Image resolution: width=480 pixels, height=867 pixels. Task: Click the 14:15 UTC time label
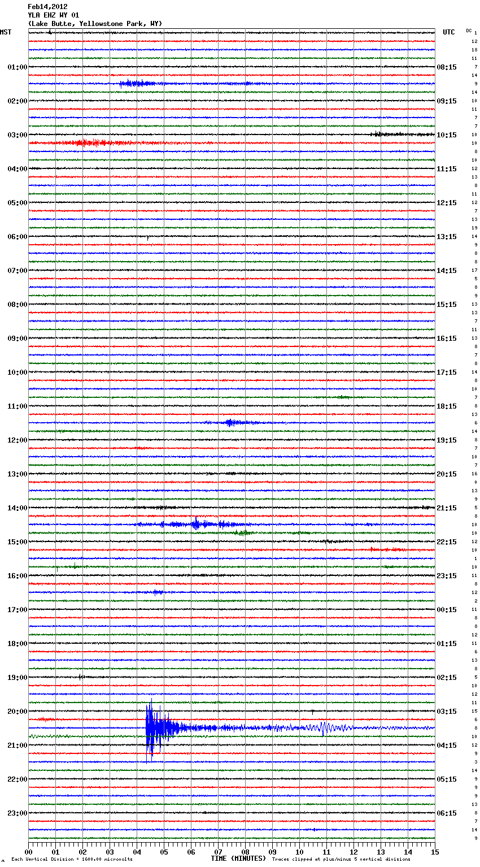tap(447, 271)
